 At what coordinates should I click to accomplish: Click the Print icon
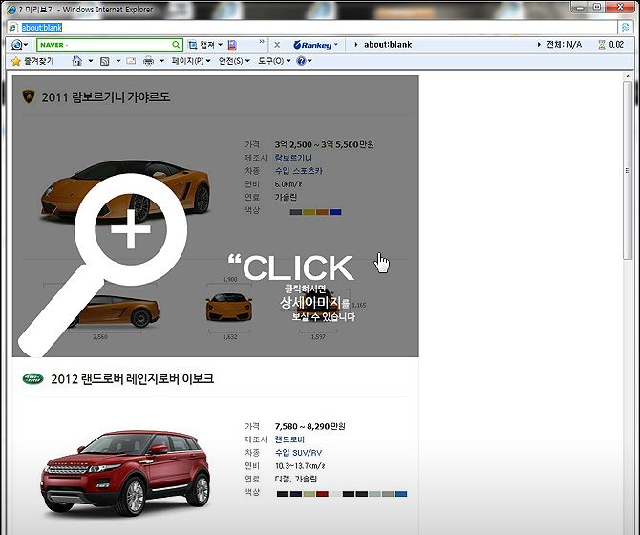(x=149, y=61)
